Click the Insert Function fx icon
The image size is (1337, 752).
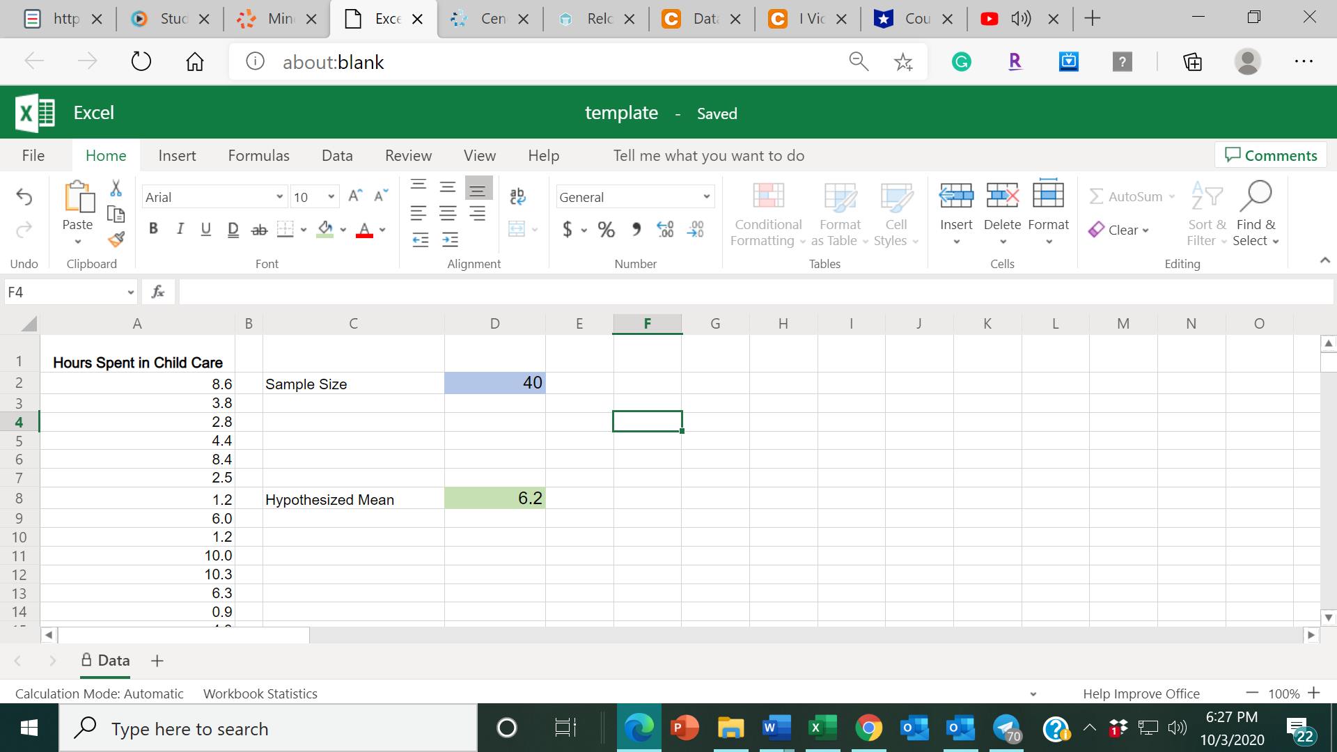tap(158, 292)
